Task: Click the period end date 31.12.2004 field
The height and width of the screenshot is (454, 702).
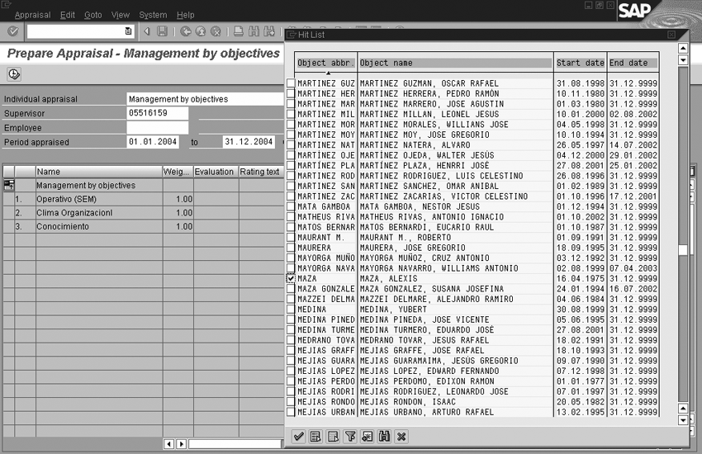Action: coord(249,142)
